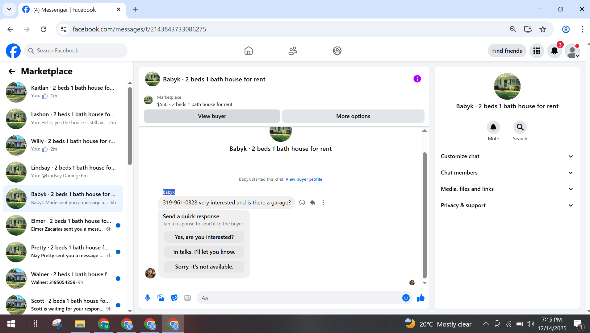Screen dimensions: 590x333
Task: Go to the Home feed icon
Action: pos(249,51)
